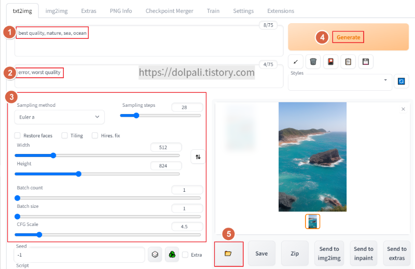Click the Width slider handle
The image size is (415, 269).
point(53,155)
